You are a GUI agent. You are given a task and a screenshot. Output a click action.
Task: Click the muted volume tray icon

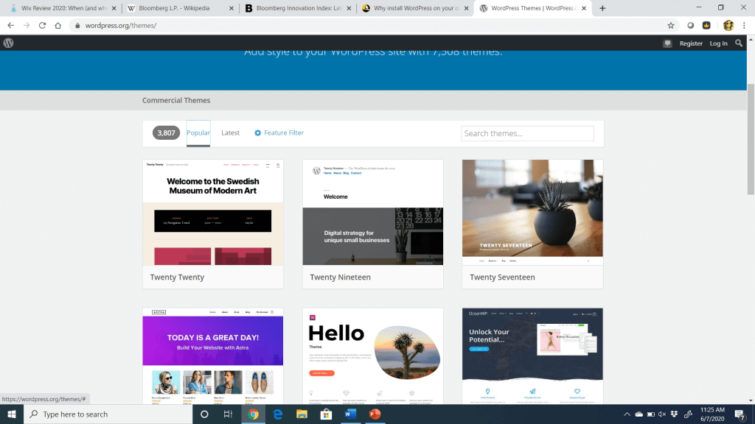point(662,414)
